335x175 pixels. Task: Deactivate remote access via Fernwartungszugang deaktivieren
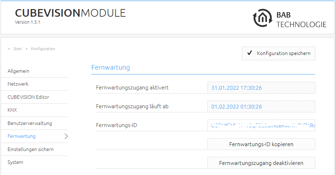[x=261, y=163]
